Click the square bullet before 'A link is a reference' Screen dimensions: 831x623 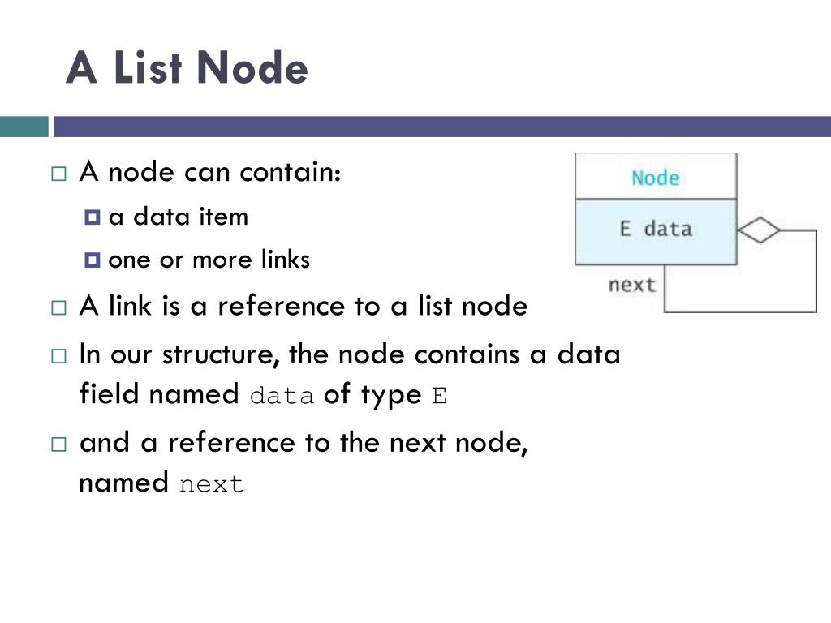(58, 307)
